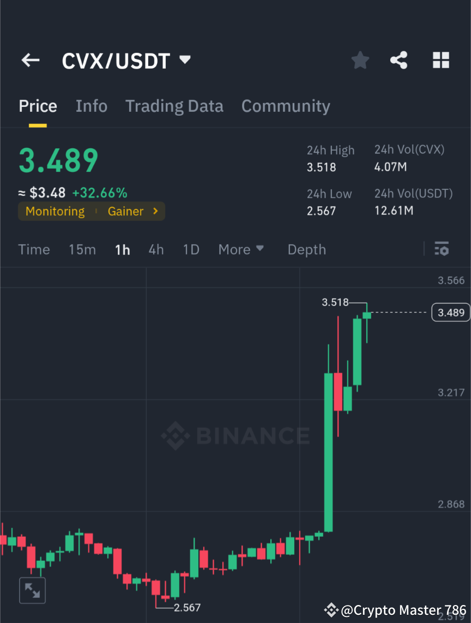The width and height of the screenshot is (471, 623).
Task: Switch to the Trading Data tab
Action: tap(174, 106)
